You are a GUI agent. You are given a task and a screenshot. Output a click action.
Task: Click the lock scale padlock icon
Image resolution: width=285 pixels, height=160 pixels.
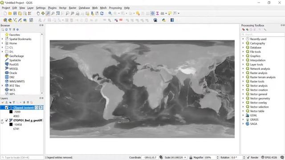click(x=191, y=157)
